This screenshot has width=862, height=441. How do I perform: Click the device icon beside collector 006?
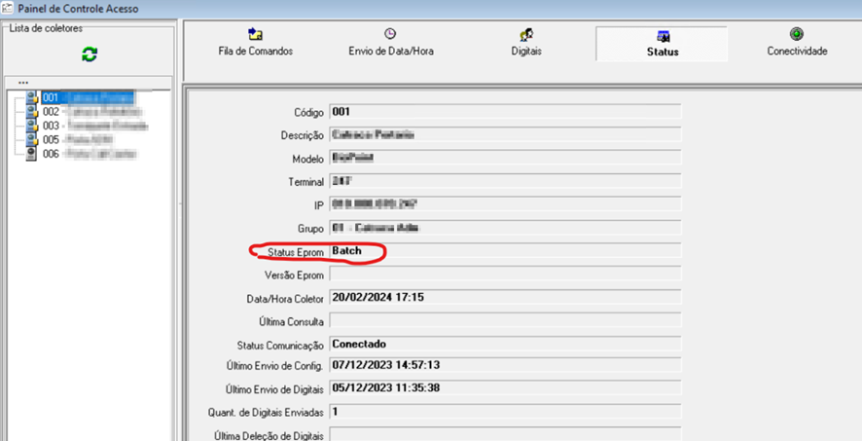coord(32,154)
